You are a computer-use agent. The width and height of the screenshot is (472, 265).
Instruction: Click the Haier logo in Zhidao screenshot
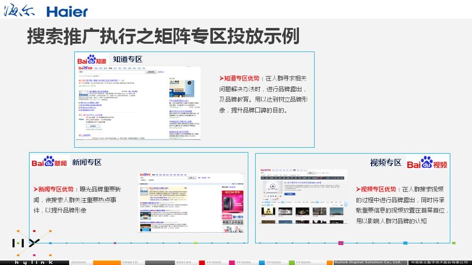[84, 95]
